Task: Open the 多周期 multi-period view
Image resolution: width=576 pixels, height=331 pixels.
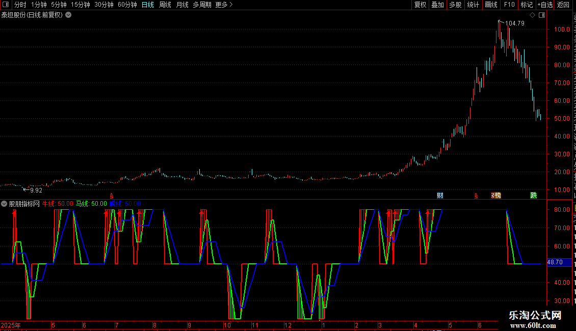Action: point(202,5)
